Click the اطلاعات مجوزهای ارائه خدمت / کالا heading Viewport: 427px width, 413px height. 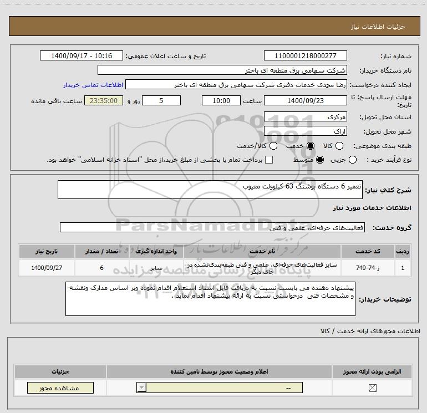tap(370, 331)
